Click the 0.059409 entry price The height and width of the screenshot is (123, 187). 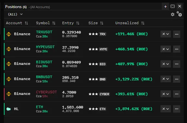tap(71, 62)
